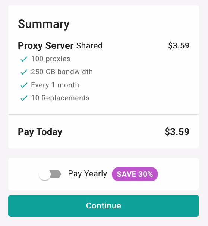Click the Summary heading
Viewport: 208px width, 226px height.
(x=44, y=24)
